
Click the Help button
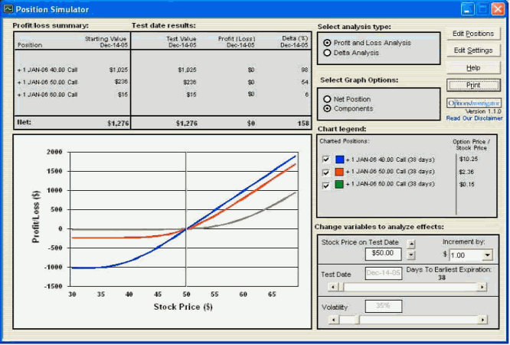pyautogui.click(x=473, y=67)
